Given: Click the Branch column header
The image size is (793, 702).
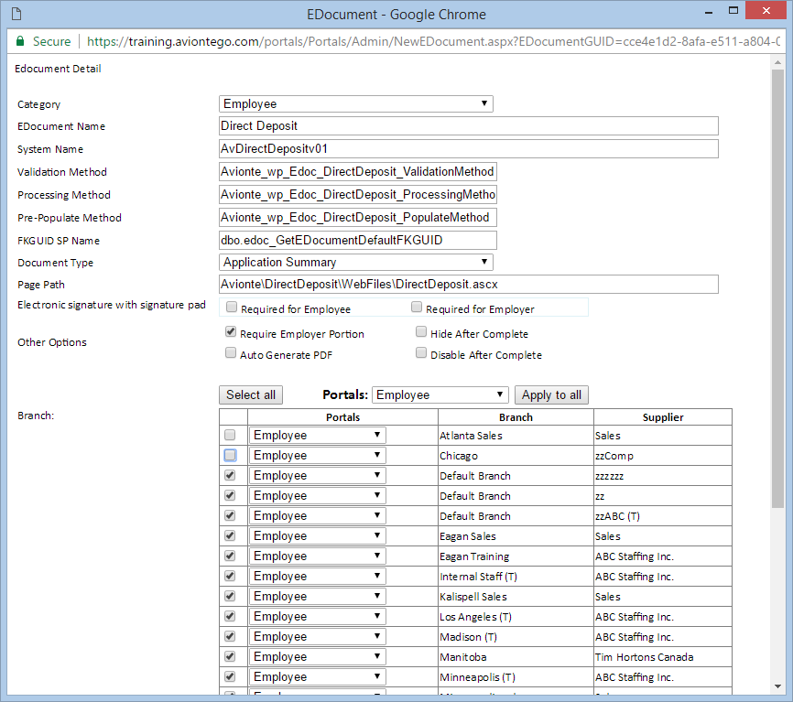Looking at the screenshot, I should pos(516,417).
